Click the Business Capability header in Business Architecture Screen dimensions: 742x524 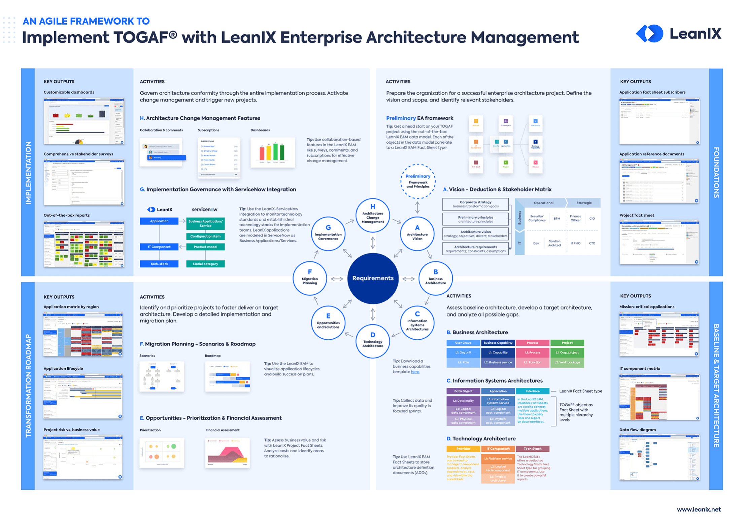(x=498, y=343)
